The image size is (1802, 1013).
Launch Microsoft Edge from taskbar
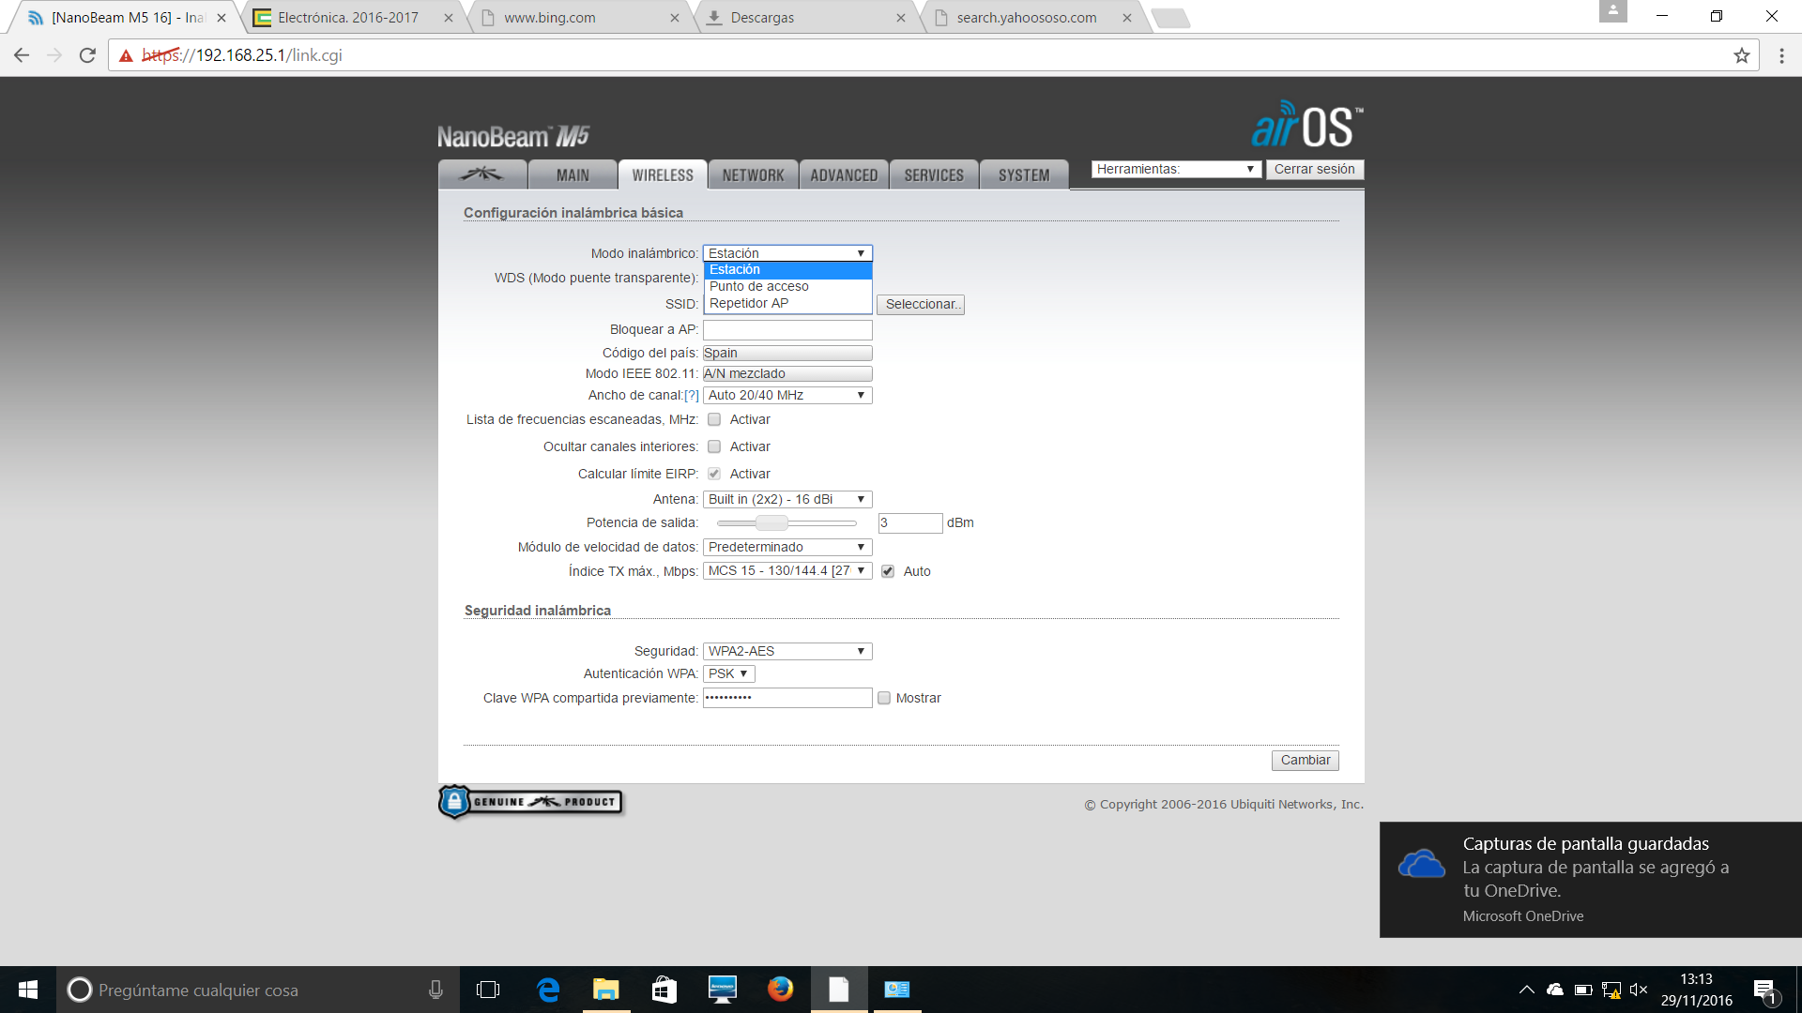[548, 990]
